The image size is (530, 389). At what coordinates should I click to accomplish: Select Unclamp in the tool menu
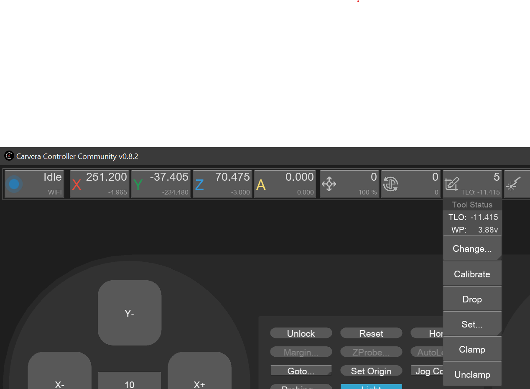pyautogui.click(x=472, y=375)
